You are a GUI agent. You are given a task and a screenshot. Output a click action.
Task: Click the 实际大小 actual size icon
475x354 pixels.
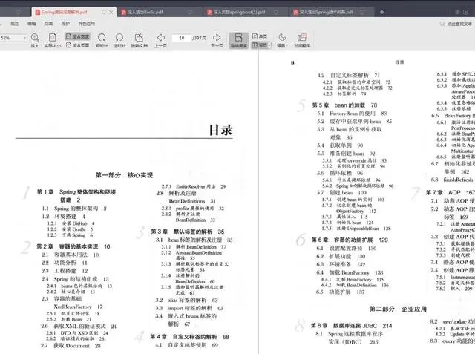point(53,38)
